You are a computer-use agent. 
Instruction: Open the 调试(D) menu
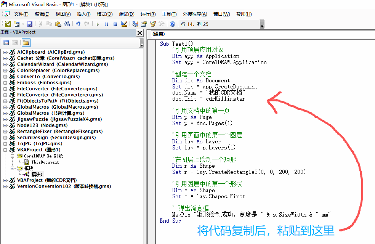click(x=127, y=14)
